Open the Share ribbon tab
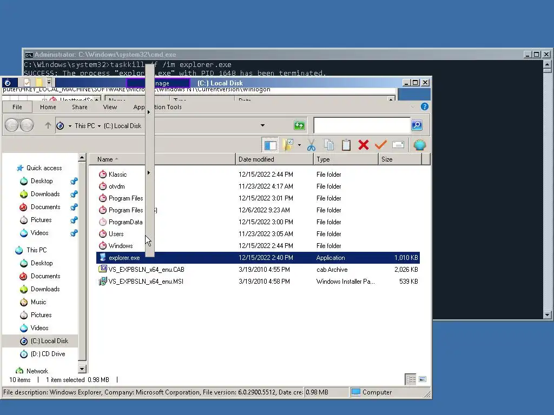The width and height of the screenshot is (554, 415). click(x=80, y=107)
